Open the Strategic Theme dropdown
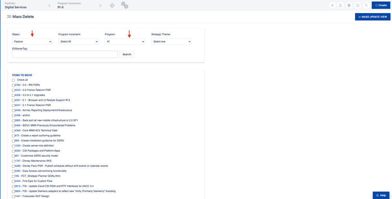The width and height of the screenshot is (392, 199). [x=171, y=42]
